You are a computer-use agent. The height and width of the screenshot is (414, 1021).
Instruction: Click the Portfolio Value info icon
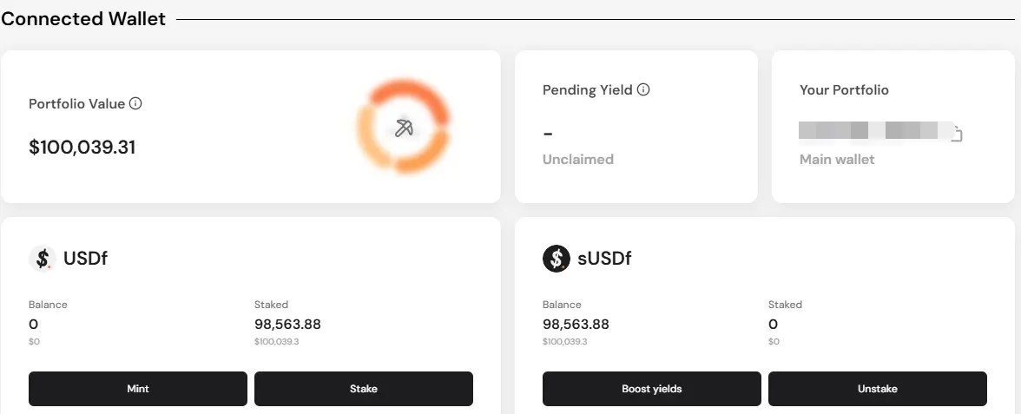click(135, 103)
